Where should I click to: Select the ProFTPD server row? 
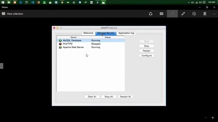pos(91,44)
